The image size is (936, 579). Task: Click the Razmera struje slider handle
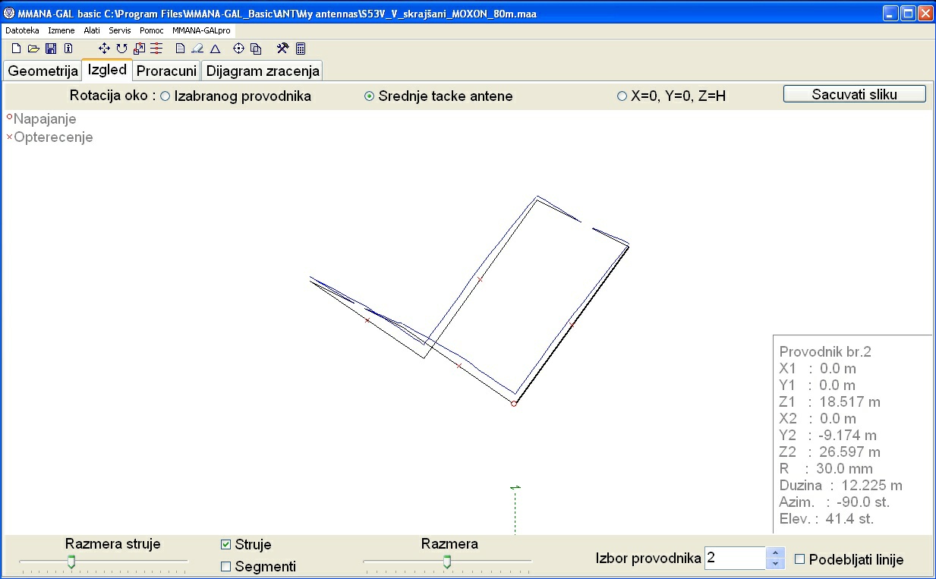tap(71, 562)
